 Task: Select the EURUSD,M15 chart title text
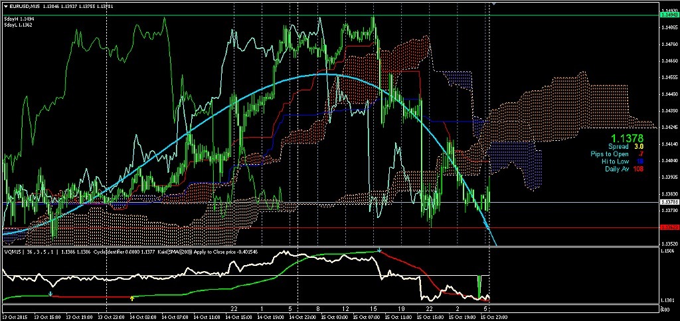tap(23, 5)
